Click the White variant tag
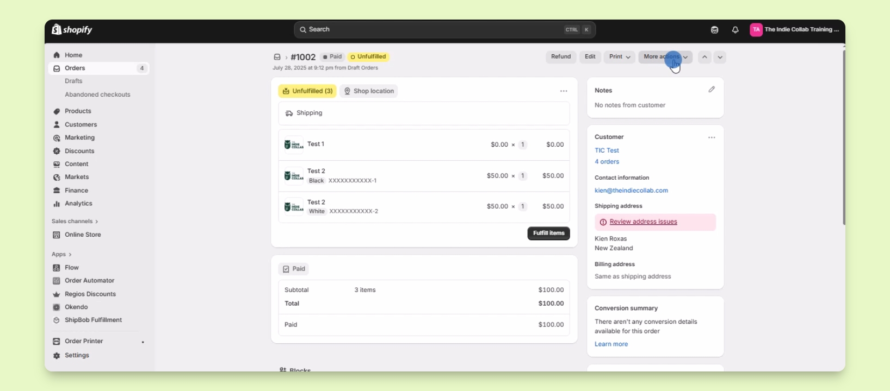Screen dimensions: 890x391 click(317, 212)
